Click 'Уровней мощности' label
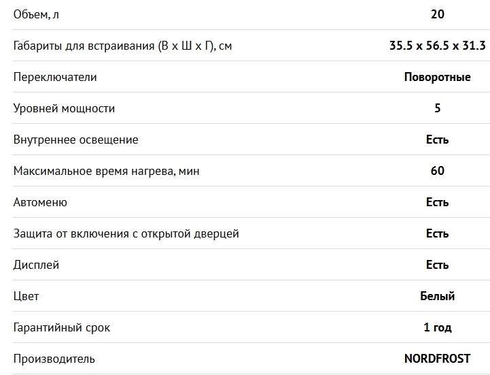 [x=64, y=108]
